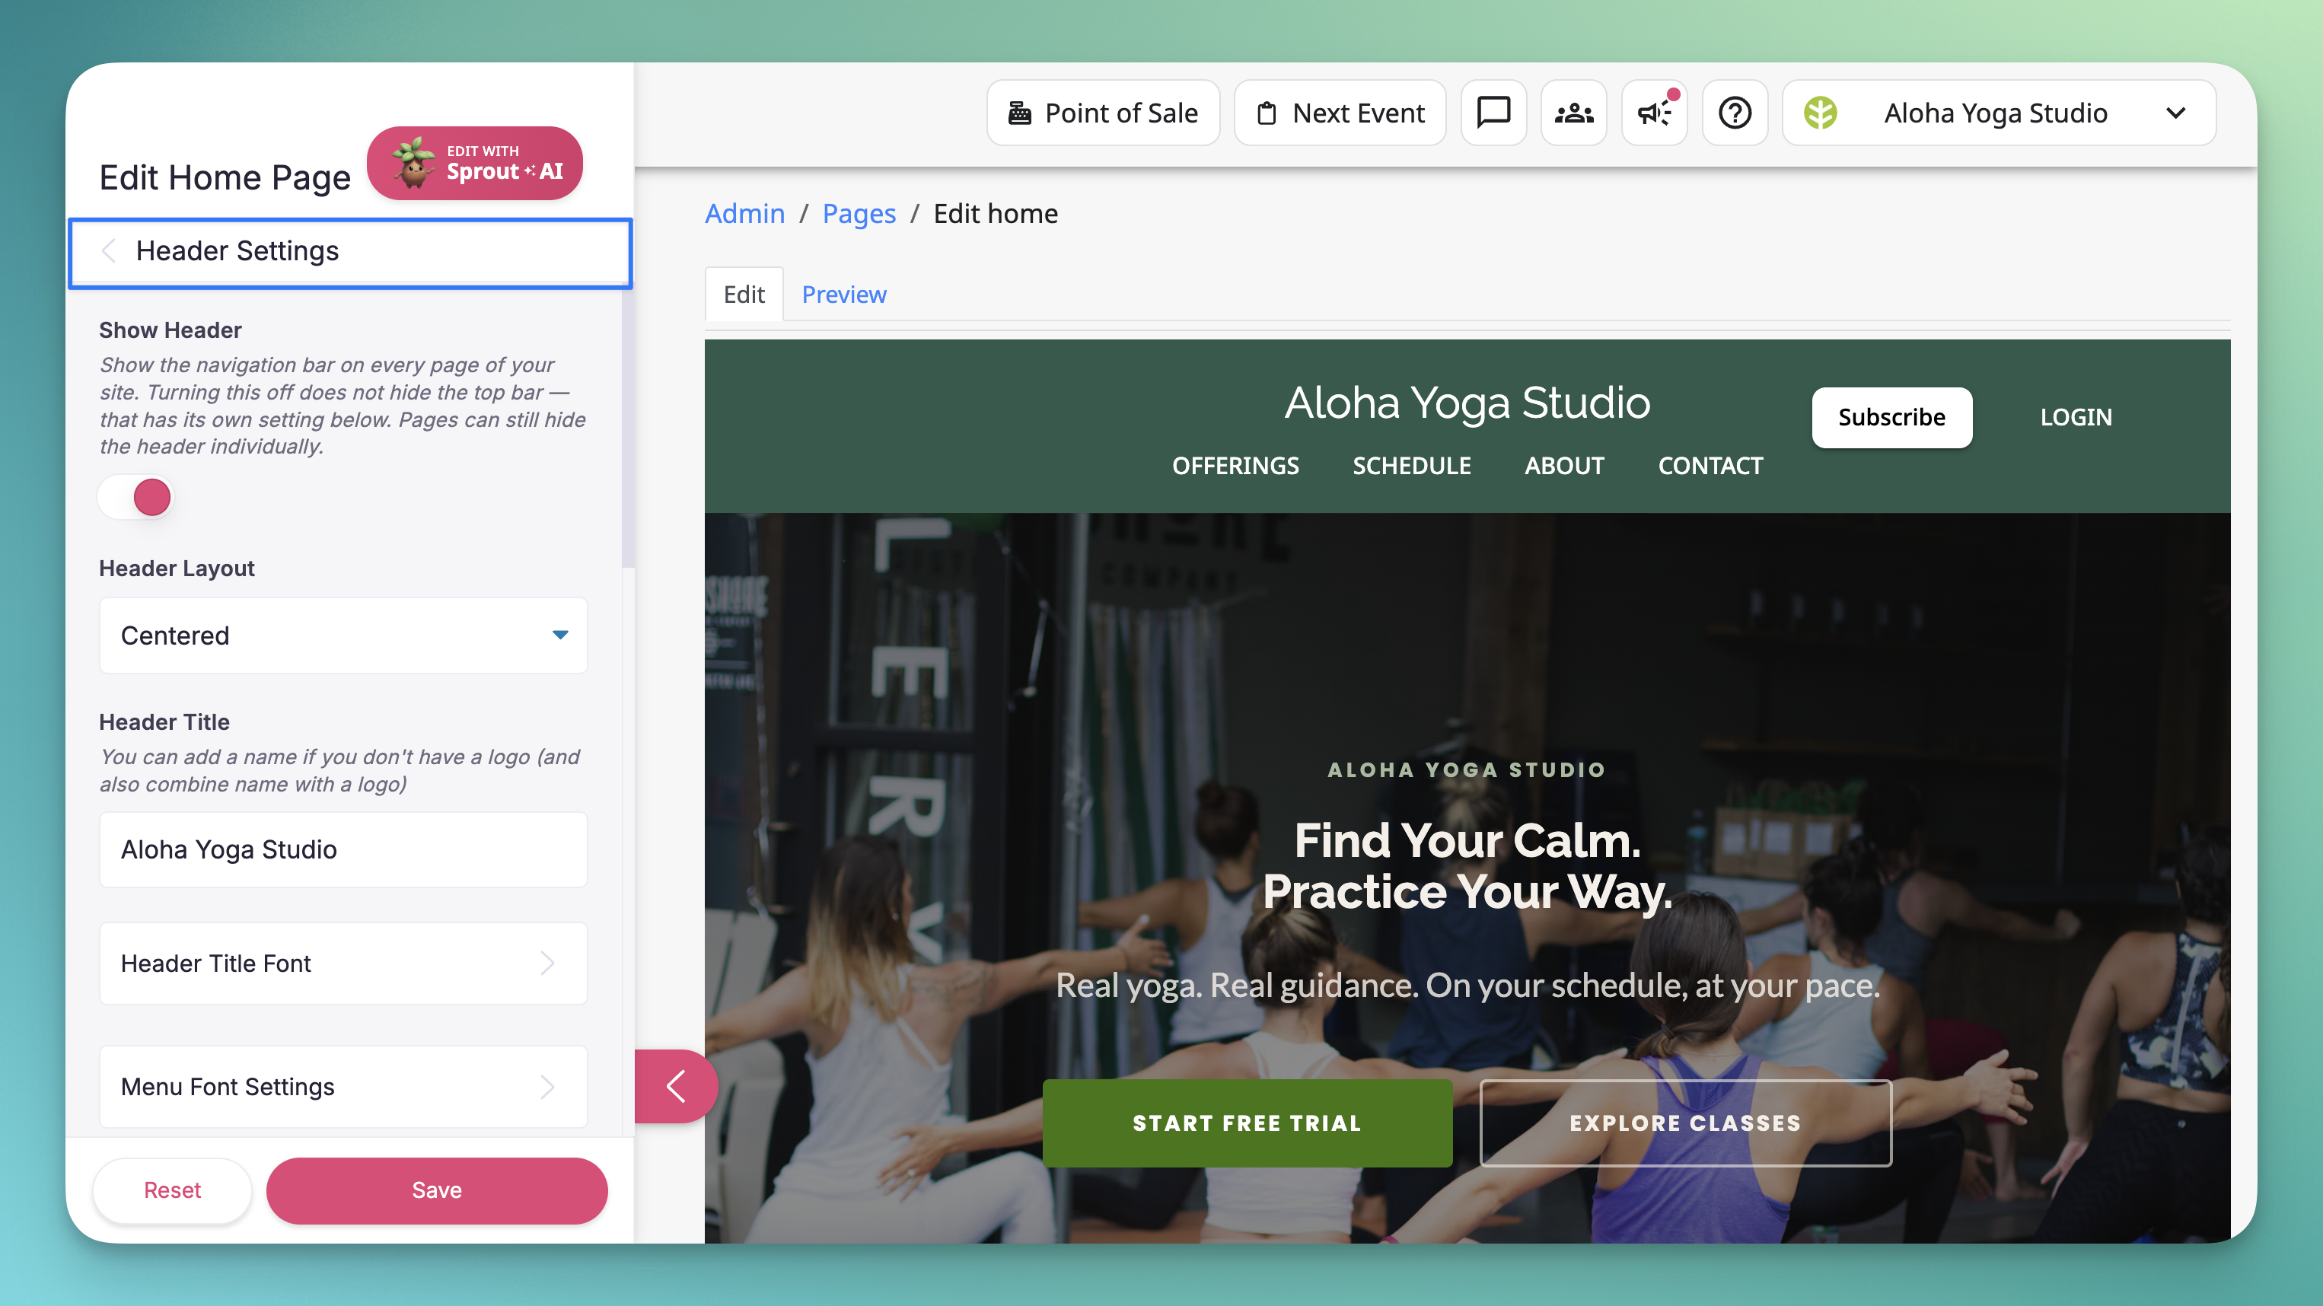Click EXPLORE CLASSES button
This screenshot has width=2323, height=1306.
pos(1685,1123)
